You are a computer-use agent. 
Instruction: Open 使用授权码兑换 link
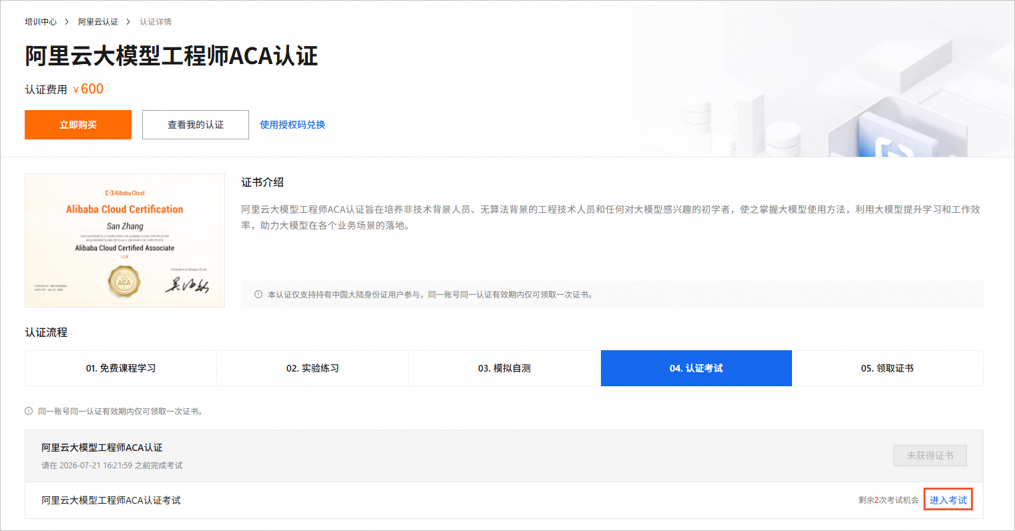[x=292, y=125]
